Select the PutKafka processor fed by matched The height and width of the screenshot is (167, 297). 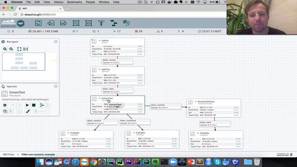tap(86, 140)
